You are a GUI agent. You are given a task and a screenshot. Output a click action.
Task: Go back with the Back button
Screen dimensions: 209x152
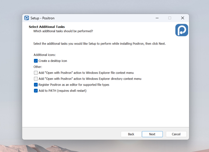(131, 134)
